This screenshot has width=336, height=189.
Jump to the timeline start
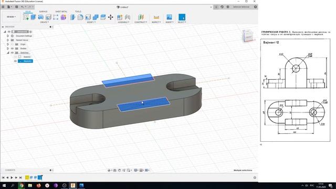pos(3,177)
